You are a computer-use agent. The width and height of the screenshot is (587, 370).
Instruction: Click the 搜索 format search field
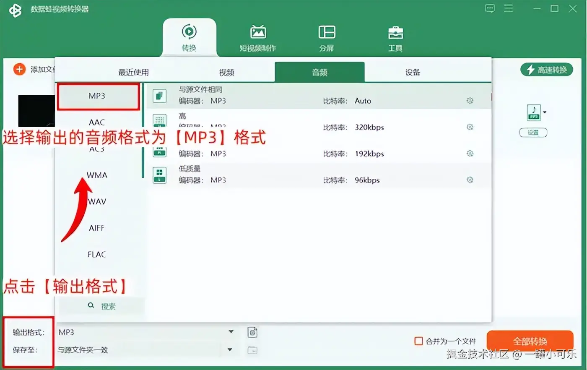102,306
